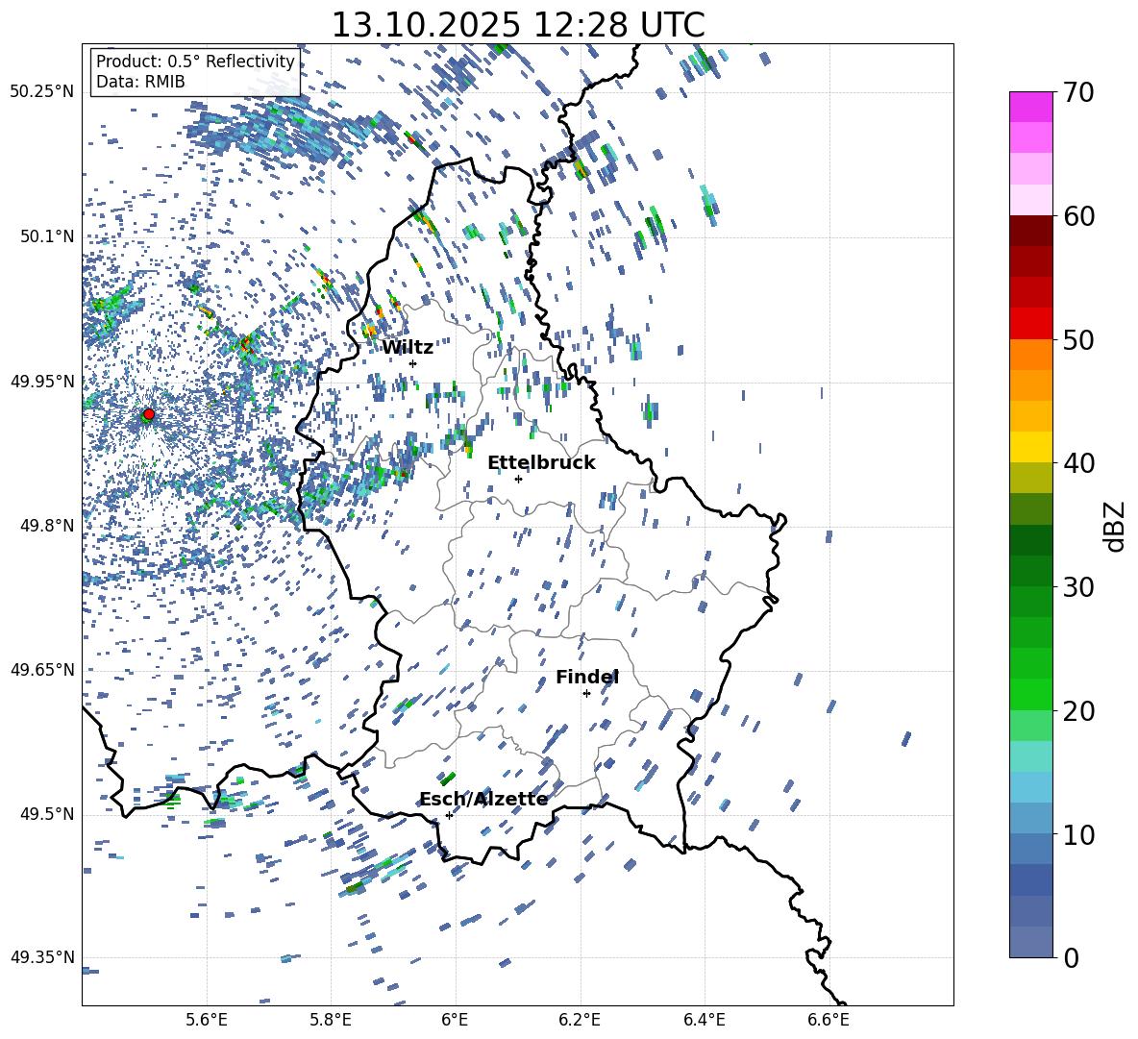Click the Esch/Alzette station cross marker
This screenshot has height=1039, width=1138.
pyautogui.click(x=449, y=815)
